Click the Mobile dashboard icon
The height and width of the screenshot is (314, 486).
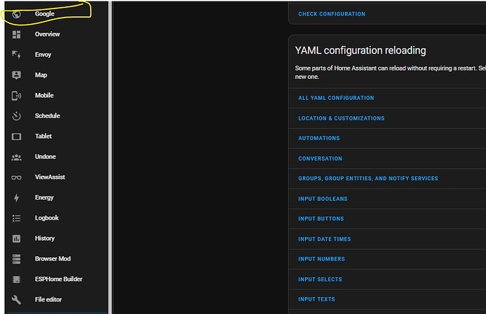(16, 95)
